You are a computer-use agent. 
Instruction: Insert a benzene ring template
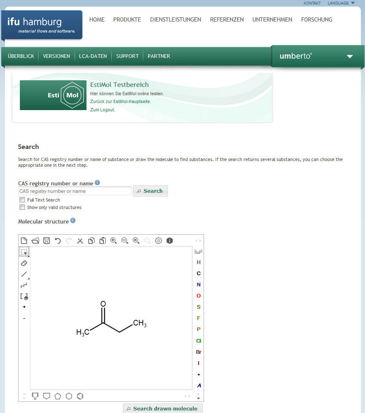coord(80,396)
